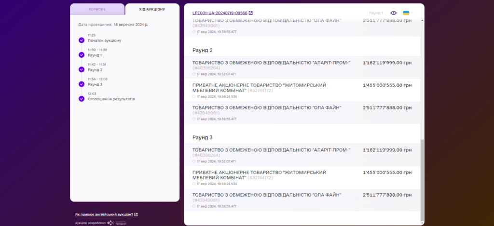This screenshot has height=226, width=494.
Task: Click the Раунд 1 label in header
Action: (x=376, y=13)
